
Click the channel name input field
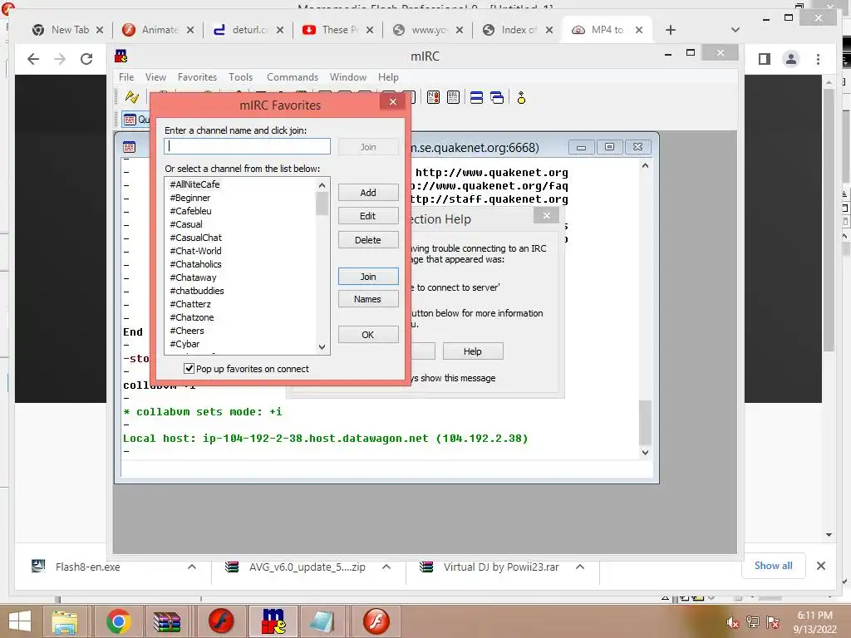click(247, 146)
